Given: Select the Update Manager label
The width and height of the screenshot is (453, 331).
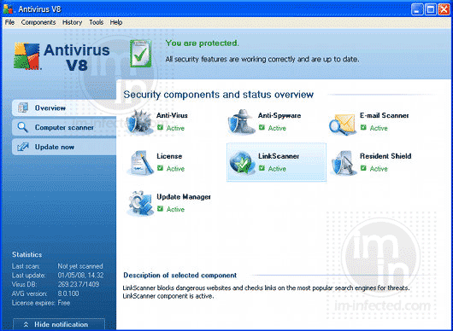Looking at the screenshot, I should (x=184, y=197).
